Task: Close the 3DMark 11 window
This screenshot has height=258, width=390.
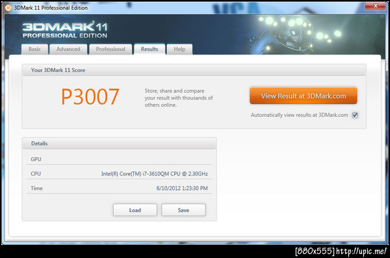Action: (x=376, y=6)
